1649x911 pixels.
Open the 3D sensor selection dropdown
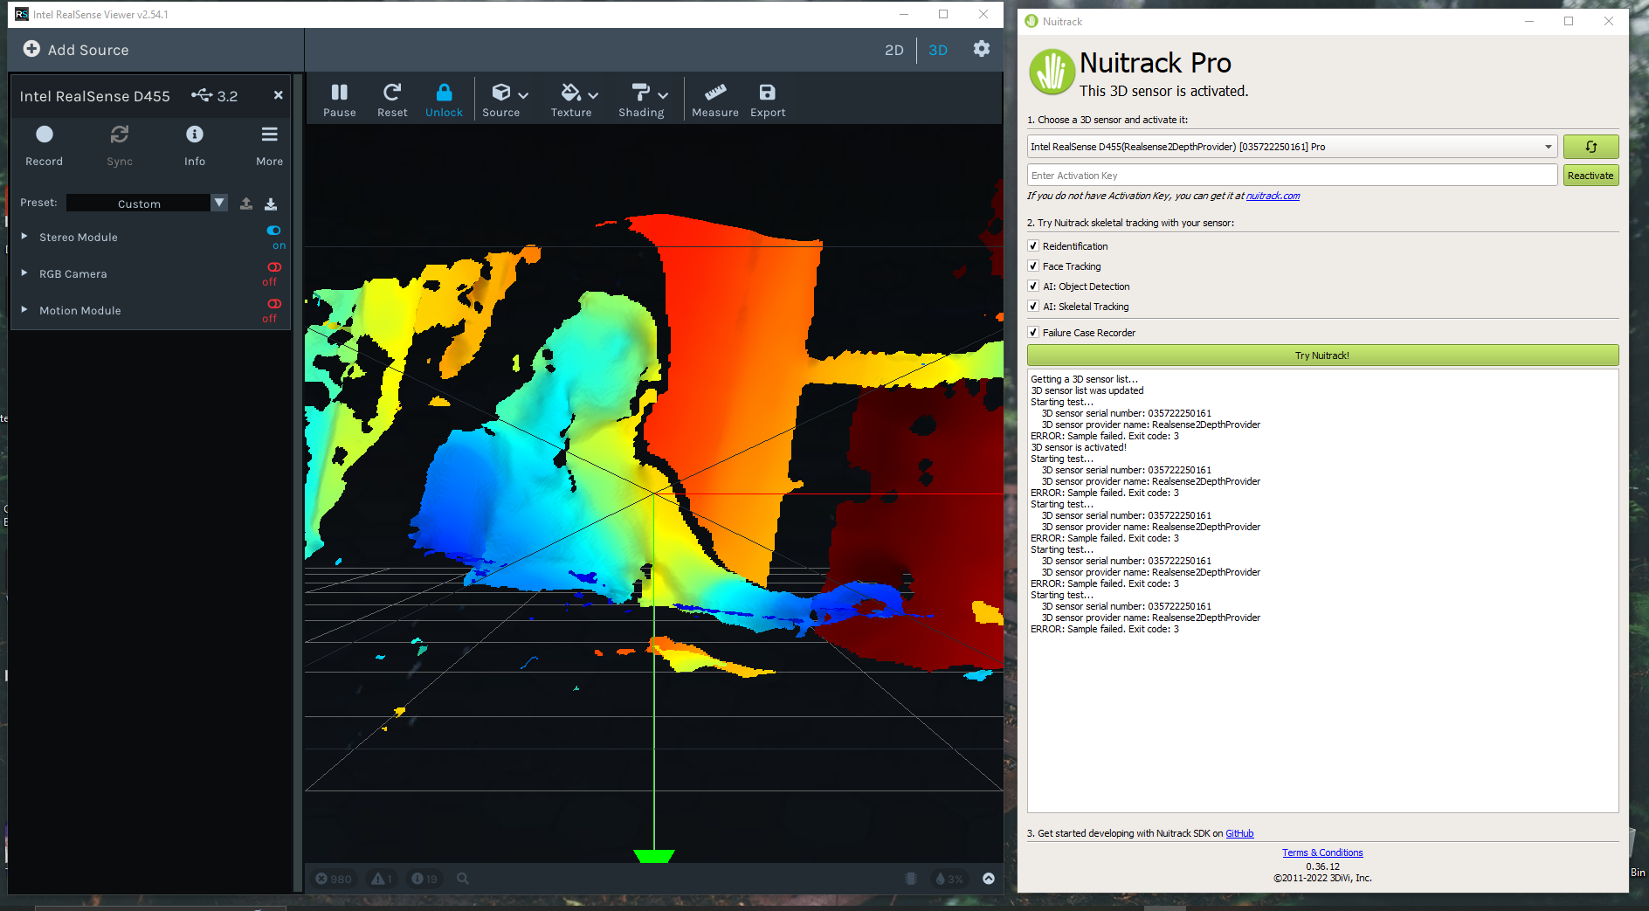pos(1292,147)
